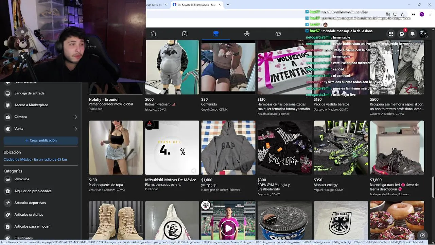Open the yeezy gap hoodie listing
The image size is (435, 245).
click(x=228, y=147)
